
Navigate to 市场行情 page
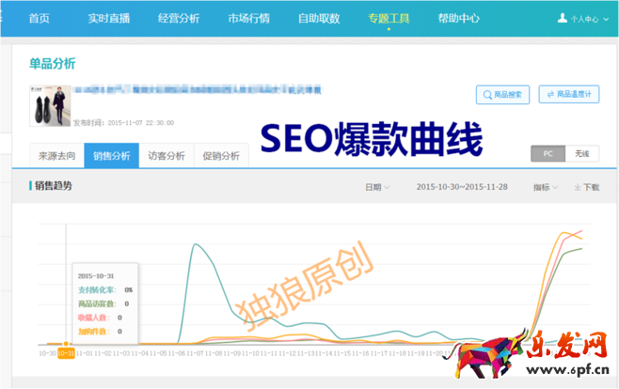(x=249, y=18)
